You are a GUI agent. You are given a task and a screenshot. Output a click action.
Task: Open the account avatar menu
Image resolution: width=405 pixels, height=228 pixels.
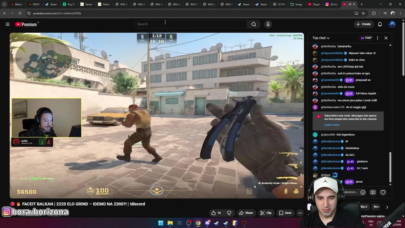tap(392, 24)
